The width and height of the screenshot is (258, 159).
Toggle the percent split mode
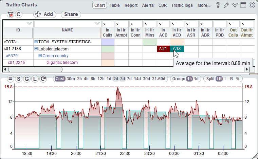coord(238,79)
